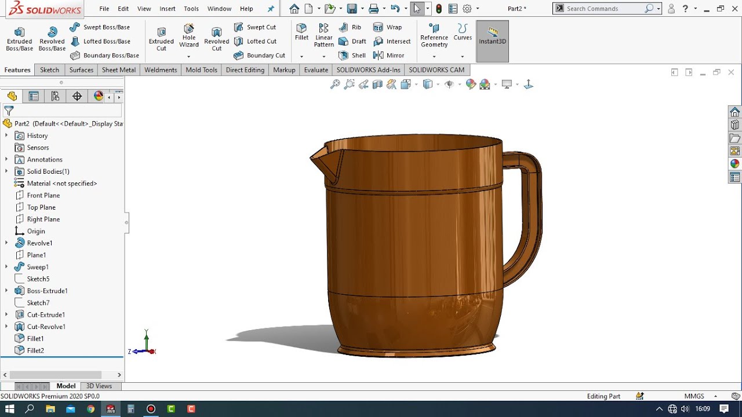Image resolution: width=742 pixels, height=417 pixels.
Task: Open the DisplayManager tab
Action: [x=98, y=96]
